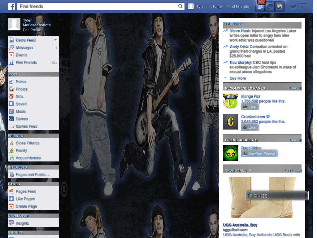Click the GROUPS section header
This screenshot has height=238, width=317.
click(15, 232)
